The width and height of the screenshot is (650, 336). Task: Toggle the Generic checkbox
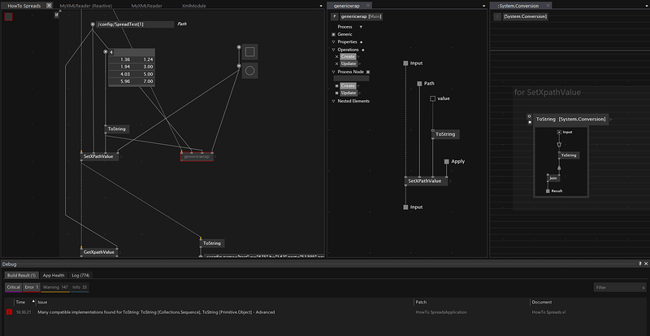(333, 34)
